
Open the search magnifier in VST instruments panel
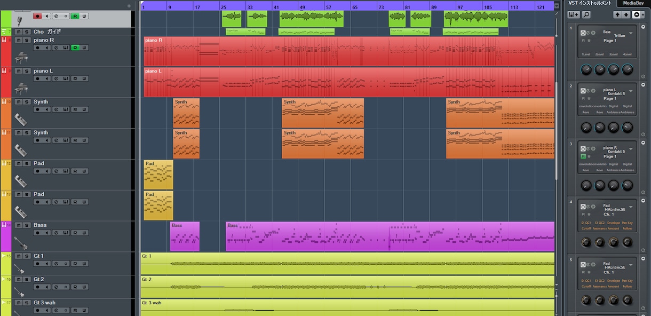586,14
